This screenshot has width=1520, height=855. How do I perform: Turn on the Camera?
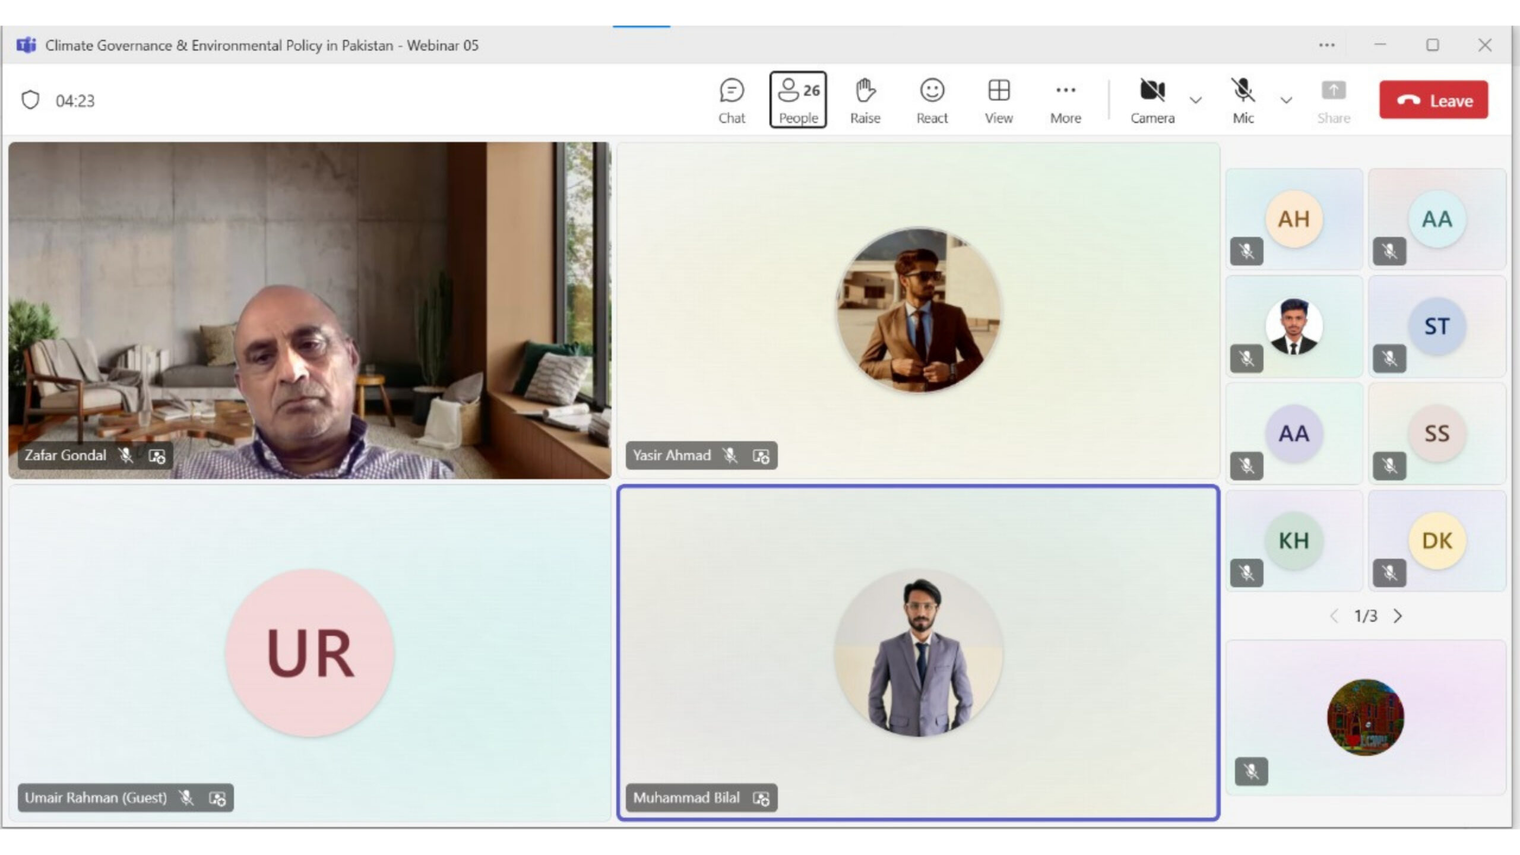(x=1152, y=100)
